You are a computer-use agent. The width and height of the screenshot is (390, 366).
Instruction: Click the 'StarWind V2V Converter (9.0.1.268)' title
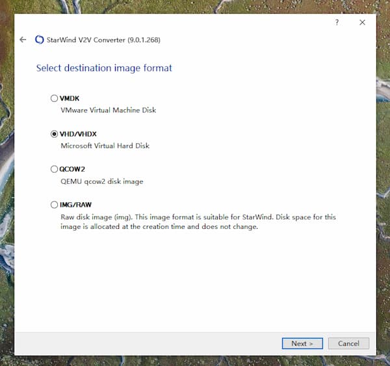click(x=103, y=40)
